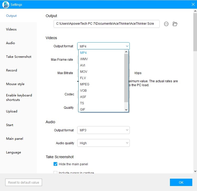Open the audio Output format MP3 dropdown
The image size is (197, 191).
coord(103,130)
